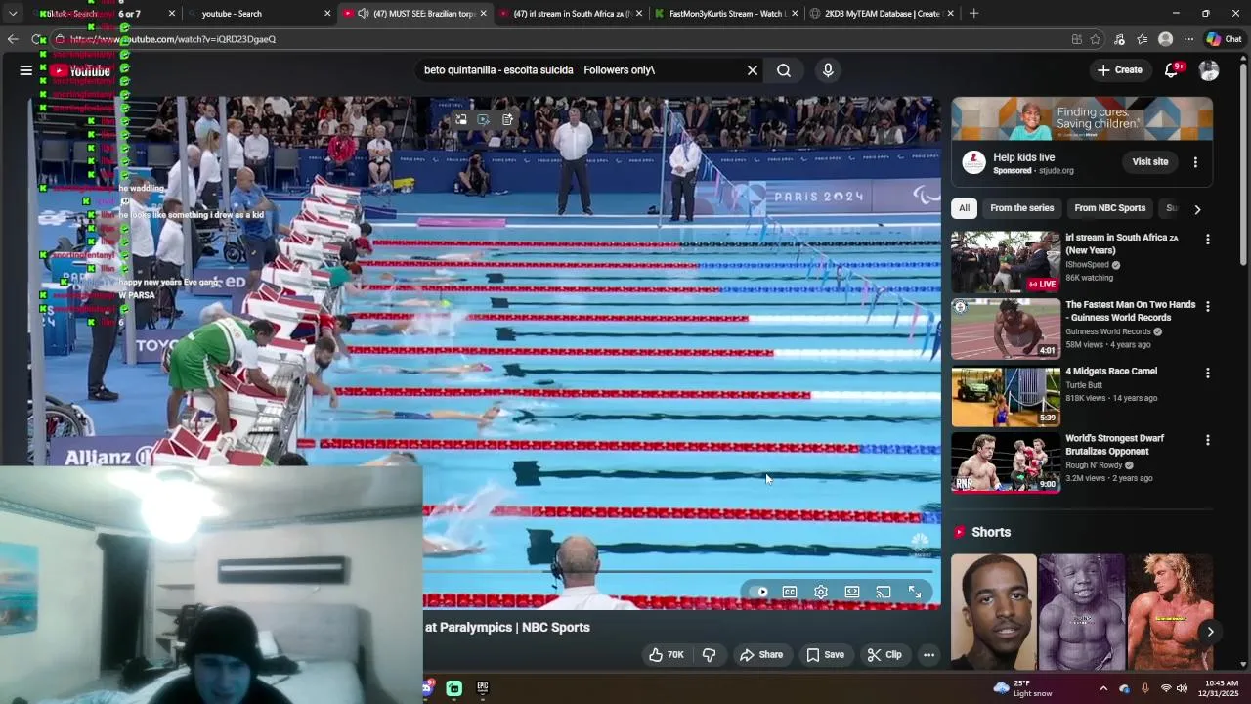Screen dimensions: 1251x704
Task: Open the taskbar volume control
Action: tap(1182, 688)
